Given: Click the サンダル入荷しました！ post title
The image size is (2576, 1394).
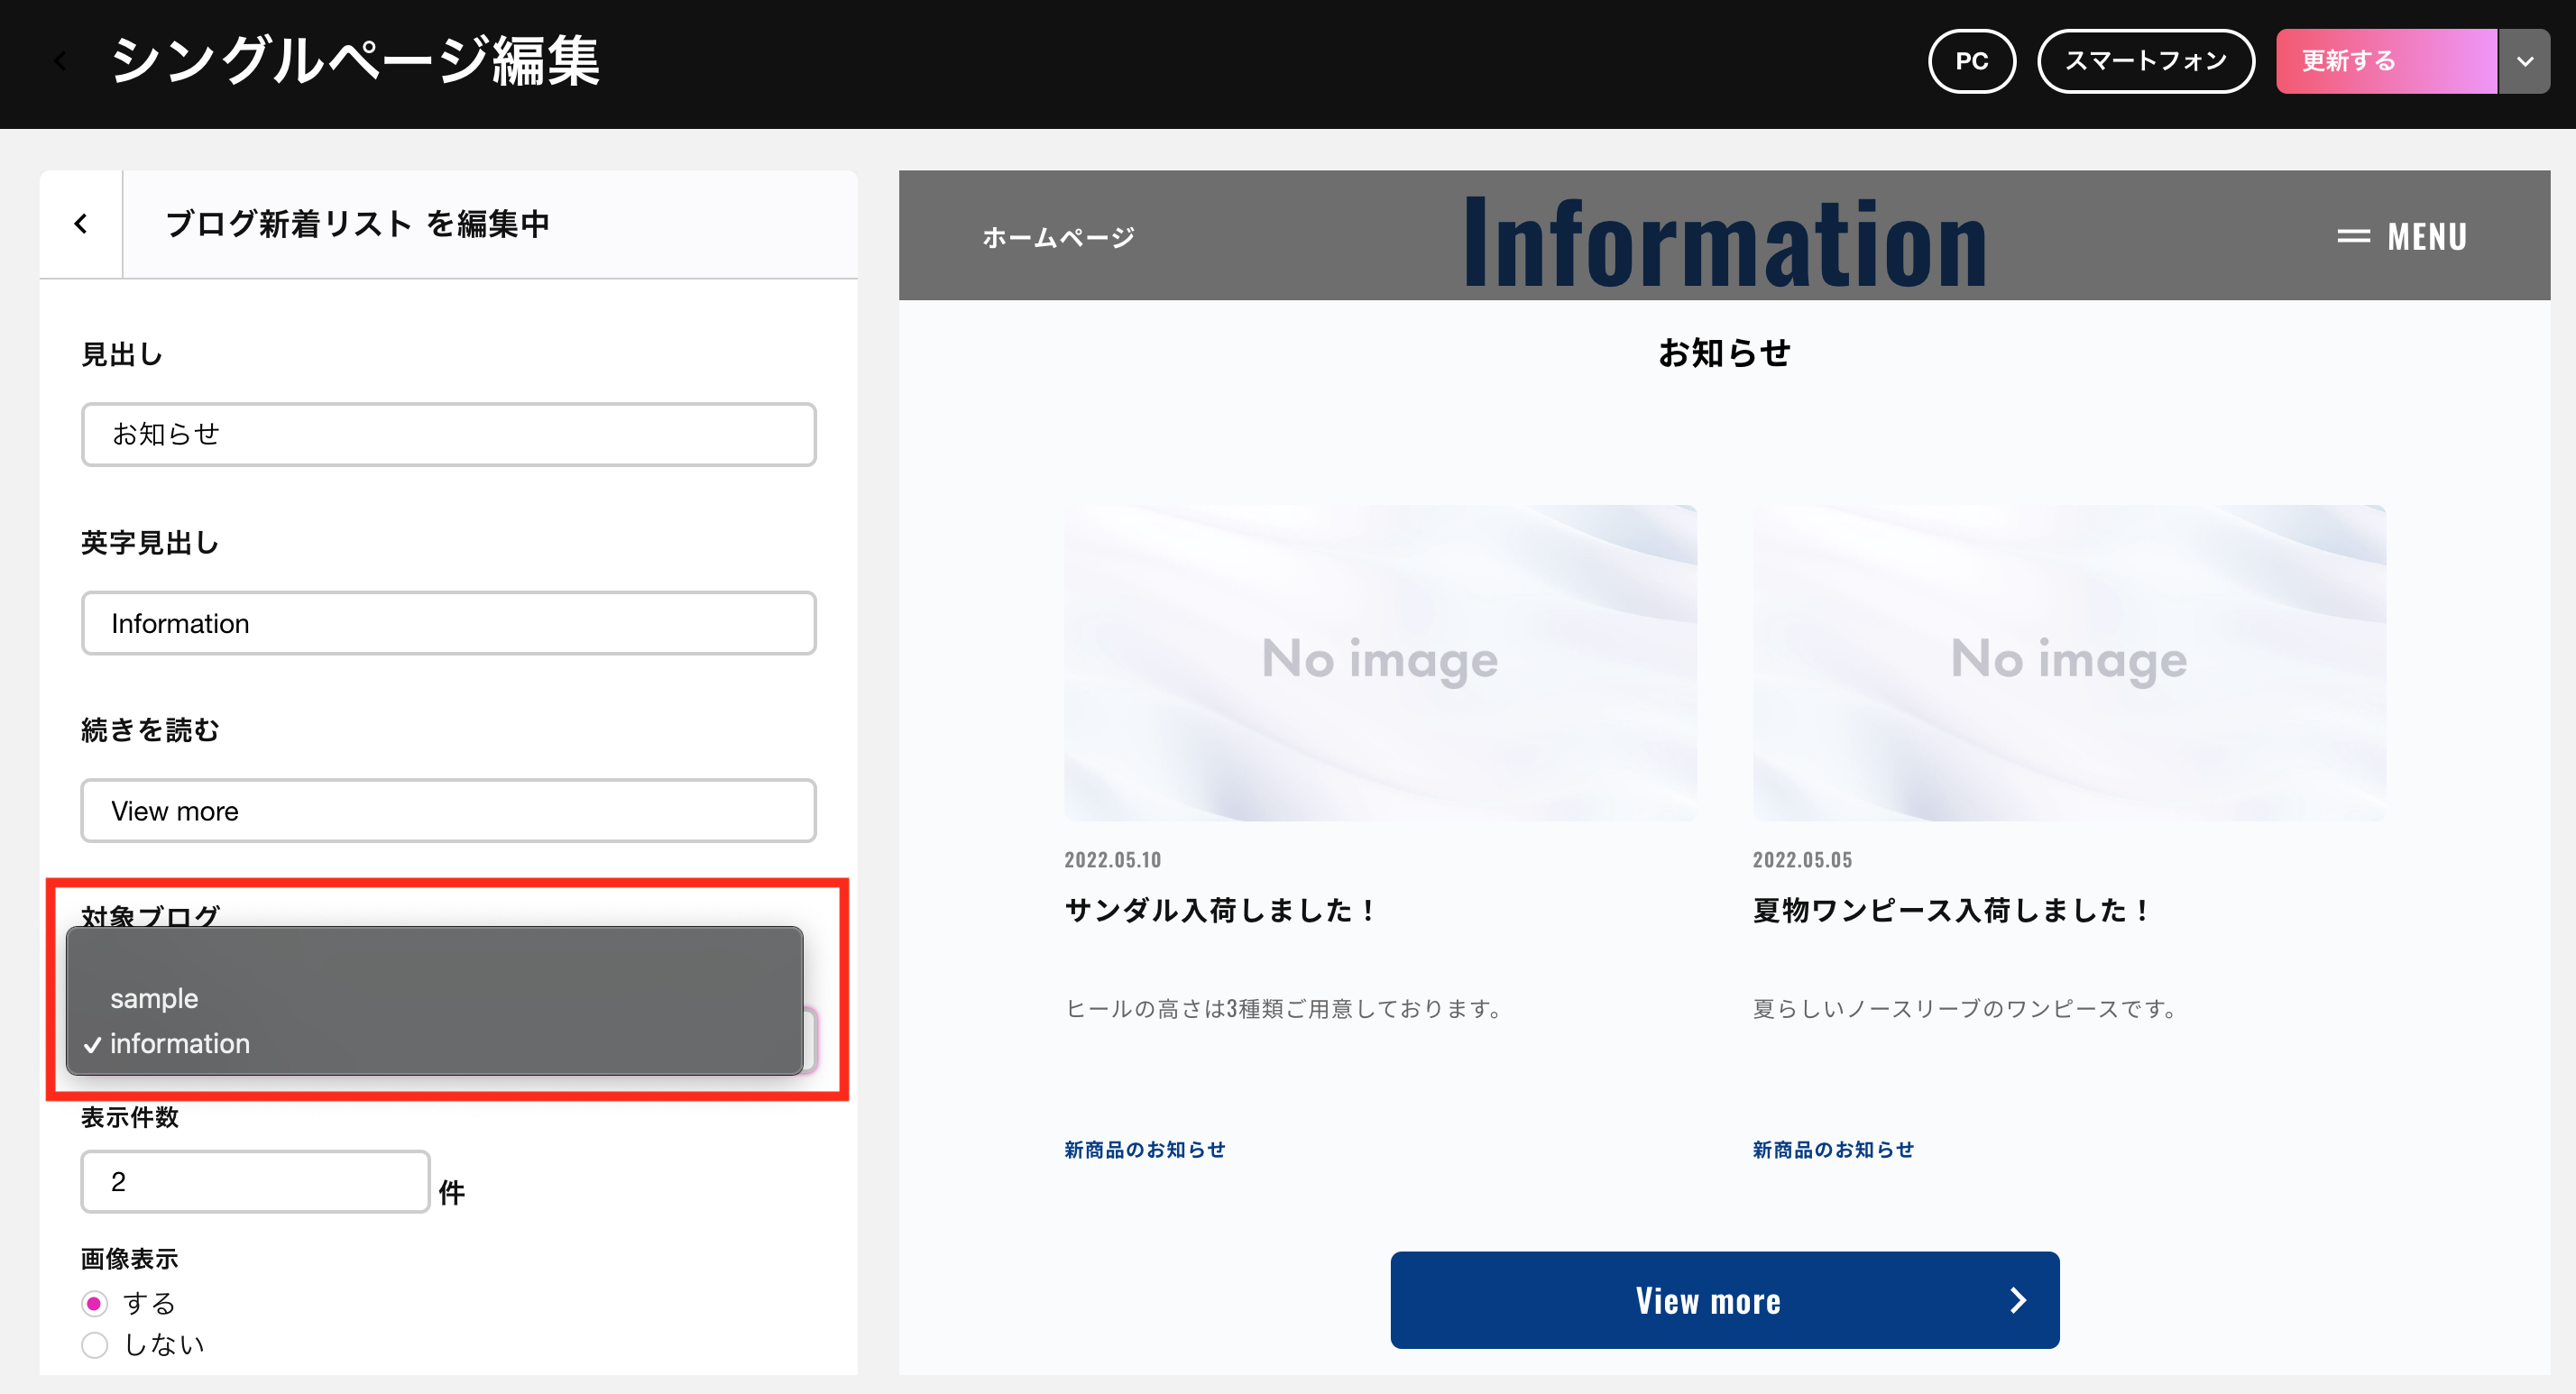Looking at the screenshot, I should click(x=1220, y=910).
